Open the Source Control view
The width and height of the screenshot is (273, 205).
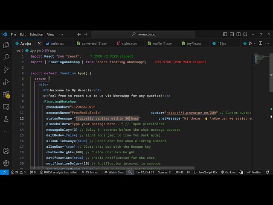(6, 70)
